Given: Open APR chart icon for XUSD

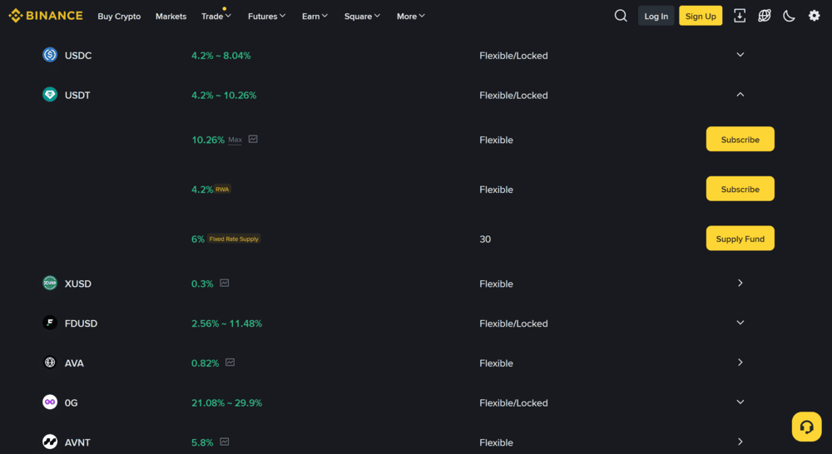Looking at the screenshot, I should [x=225, y=284].
